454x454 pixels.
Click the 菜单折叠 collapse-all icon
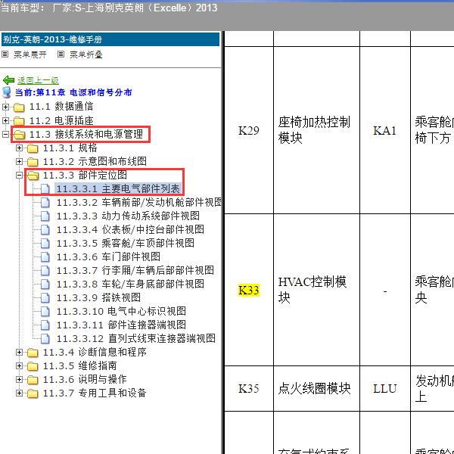pos(61,54)
